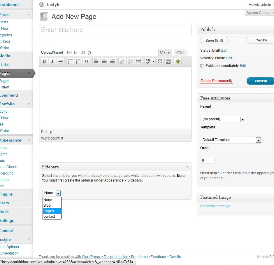
Task: Open the Tools admin menu
Action: coord(4,212)
